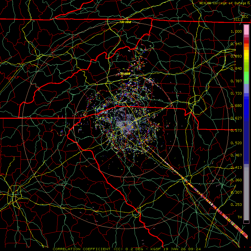Click the 0.947 legend value

[236, 44]
